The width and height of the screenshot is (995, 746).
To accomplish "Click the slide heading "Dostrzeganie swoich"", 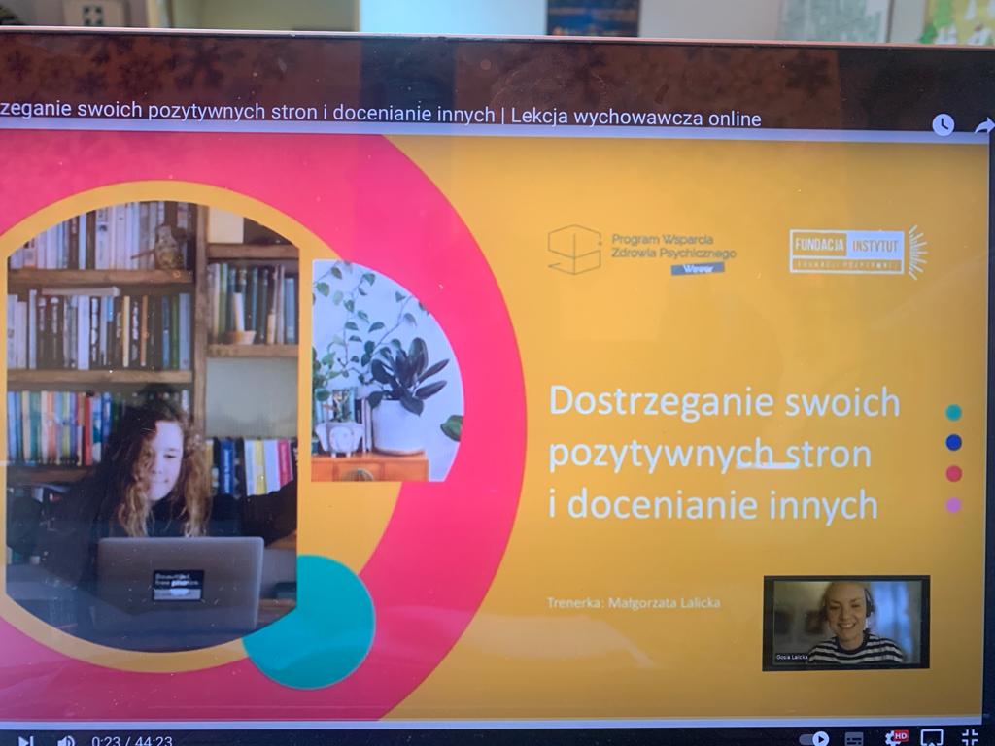I will pyautogui.click(x=724, y=401).
